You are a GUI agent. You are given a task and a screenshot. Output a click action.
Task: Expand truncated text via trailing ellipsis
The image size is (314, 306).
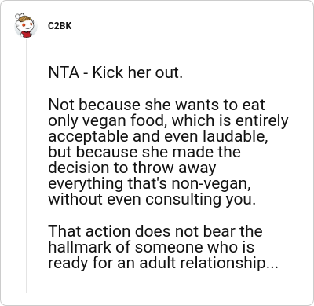[272, 267]
